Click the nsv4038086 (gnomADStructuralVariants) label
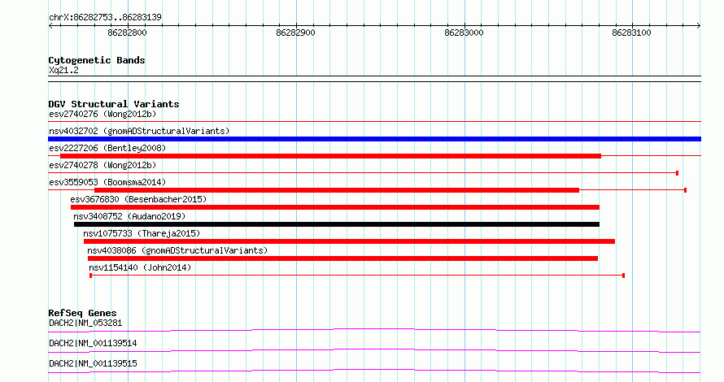The width and height of the screenshot is (724, 382). (x=177, y=250)
